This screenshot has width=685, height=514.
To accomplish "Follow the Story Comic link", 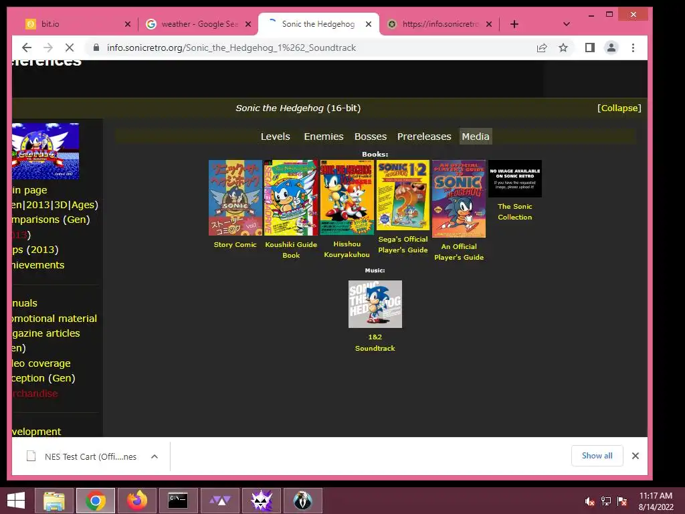I will [235, 245].
